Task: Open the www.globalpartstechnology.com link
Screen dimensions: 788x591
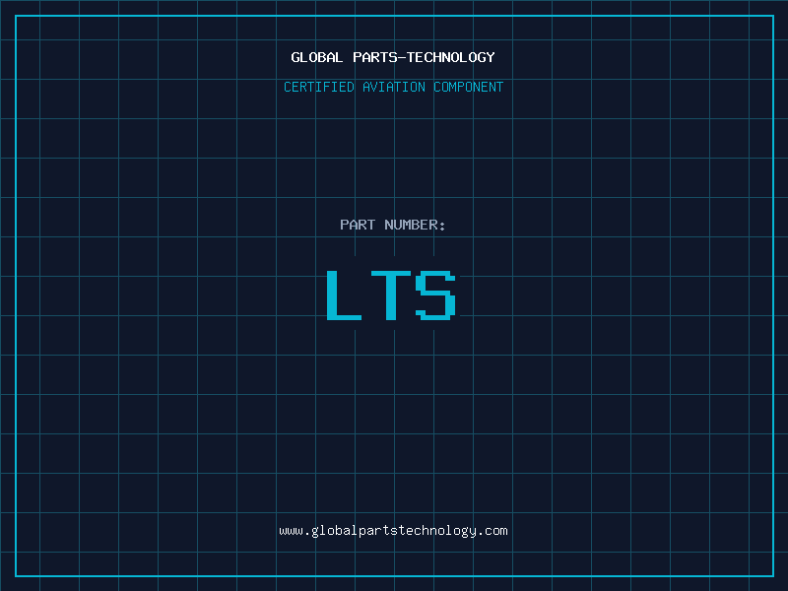Action: [393, 531]
